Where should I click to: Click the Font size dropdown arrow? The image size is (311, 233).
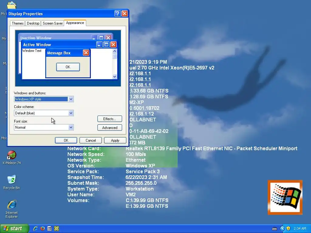coord(71,127)
